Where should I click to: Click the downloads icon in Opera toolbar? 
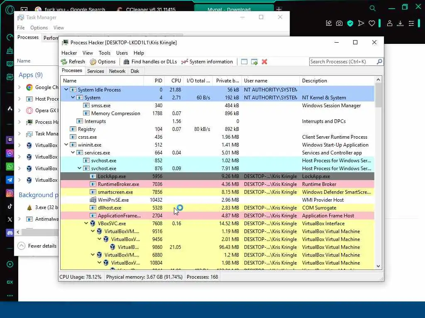click(400, 24)
